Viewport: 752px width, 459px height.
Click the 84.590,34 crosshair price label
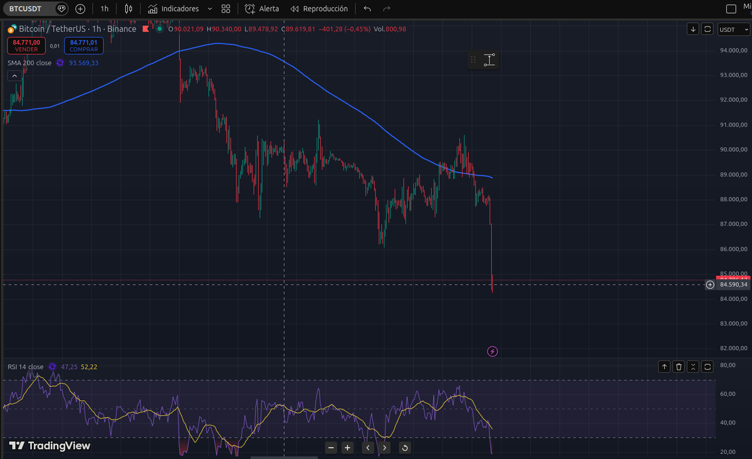pos(734,285)
